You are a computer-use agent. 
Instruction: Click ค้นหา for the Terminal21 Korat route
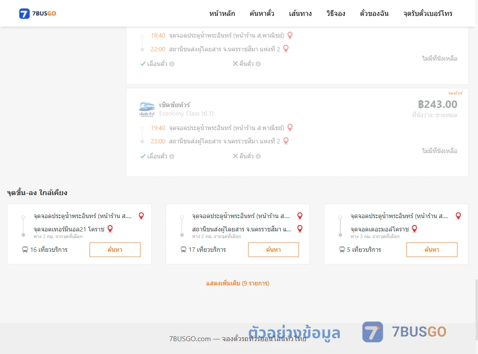point(115,250)
